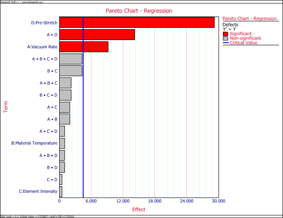Select the gray B • C bar
283x218 pixels.
[71, 71]
